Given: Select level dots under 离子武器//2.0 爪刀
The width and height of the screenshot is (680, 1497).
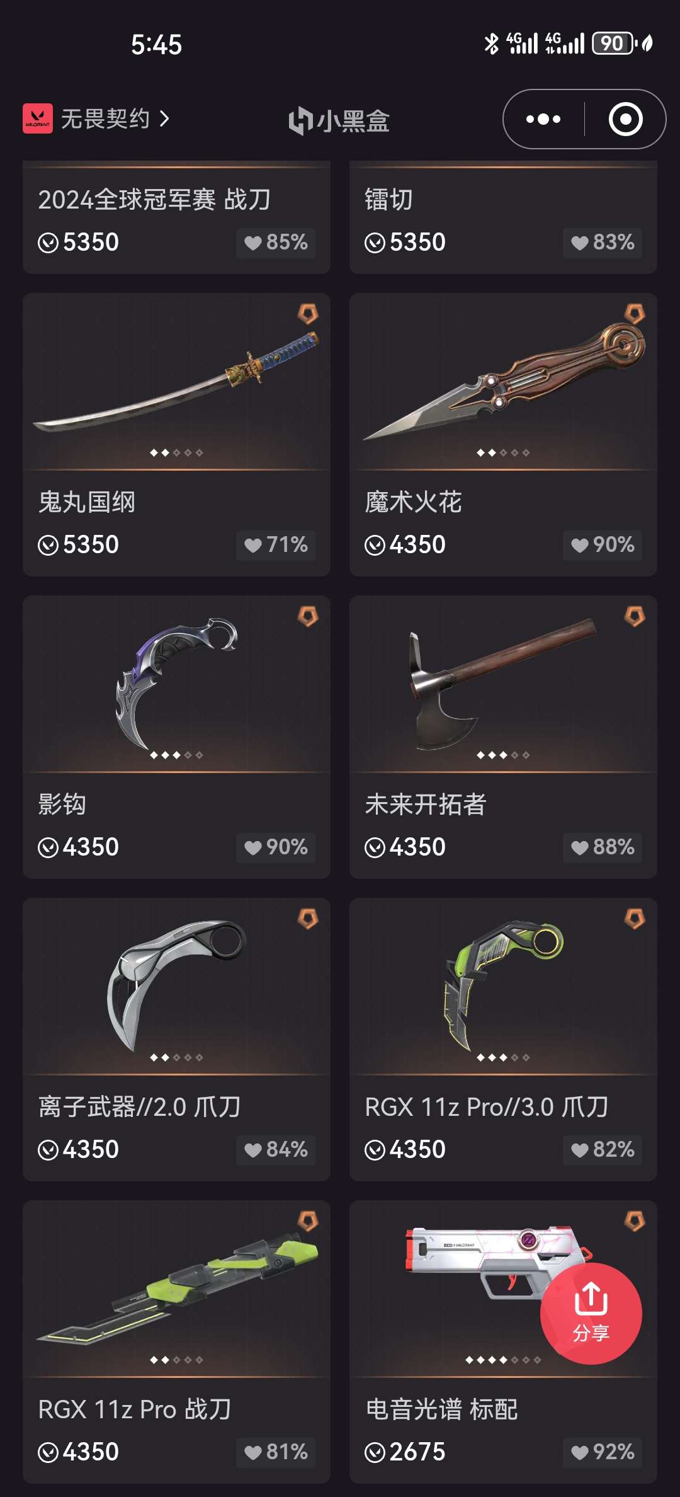Looking at the screenshot, I should [176, 1057].
